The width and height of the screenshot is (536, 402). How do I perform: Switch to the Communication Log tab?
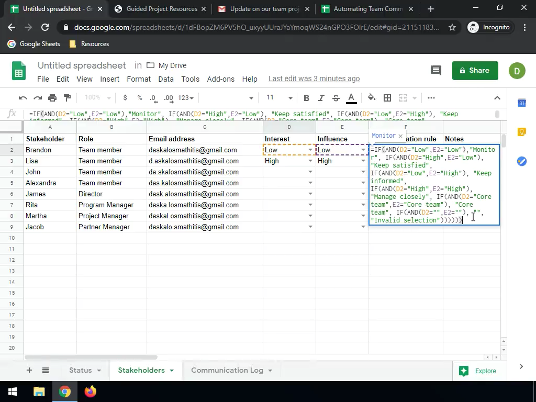227,370
